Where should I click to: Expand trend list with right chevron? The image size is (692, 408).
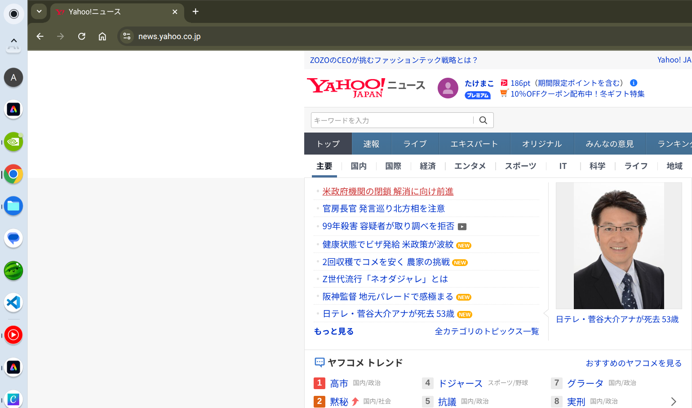(673, 401)
